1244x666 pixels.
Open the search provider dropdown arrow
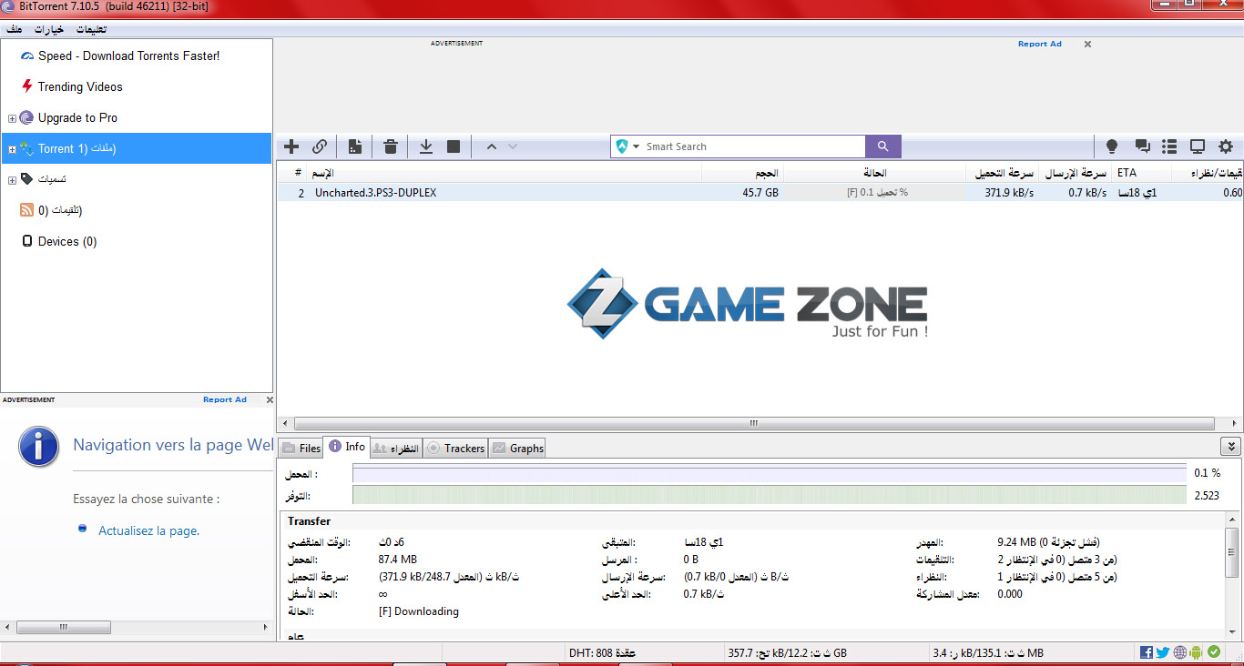(x=637, y=146)
